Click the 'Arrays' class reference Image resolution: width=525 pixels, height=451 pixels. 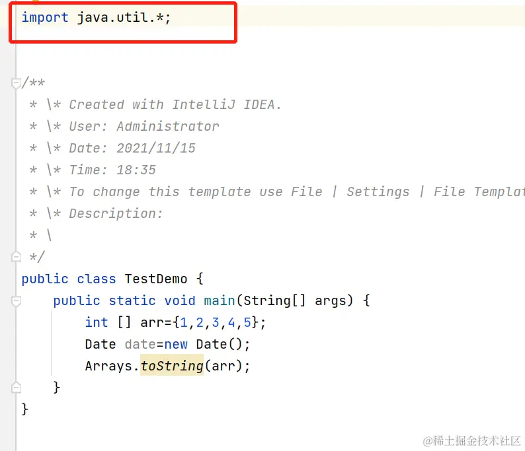[x=108, y=366]
